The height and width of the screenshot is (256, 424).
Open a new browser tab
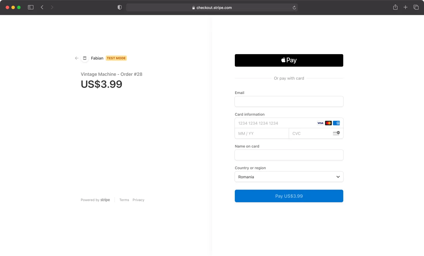coord(405,7)
